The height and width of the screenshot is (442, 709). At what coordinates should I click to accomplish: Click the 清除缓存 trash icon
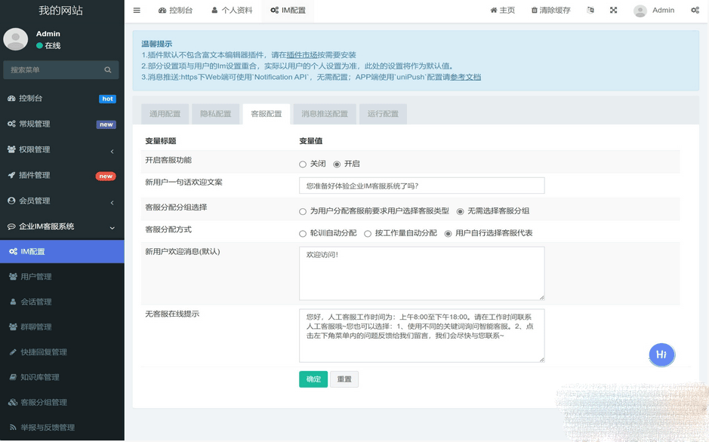535,11
